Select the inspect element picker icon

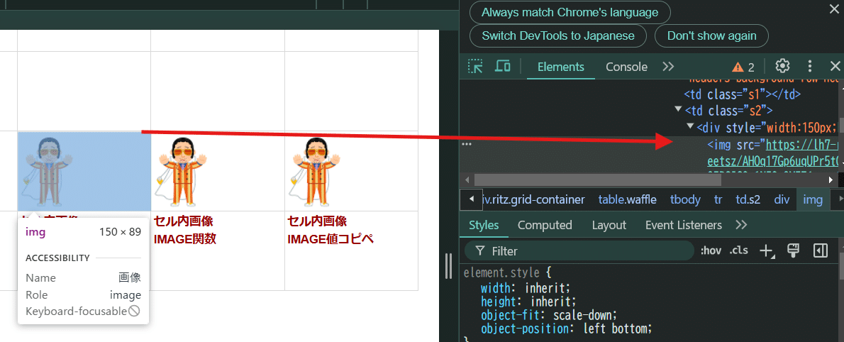point(475,67)
